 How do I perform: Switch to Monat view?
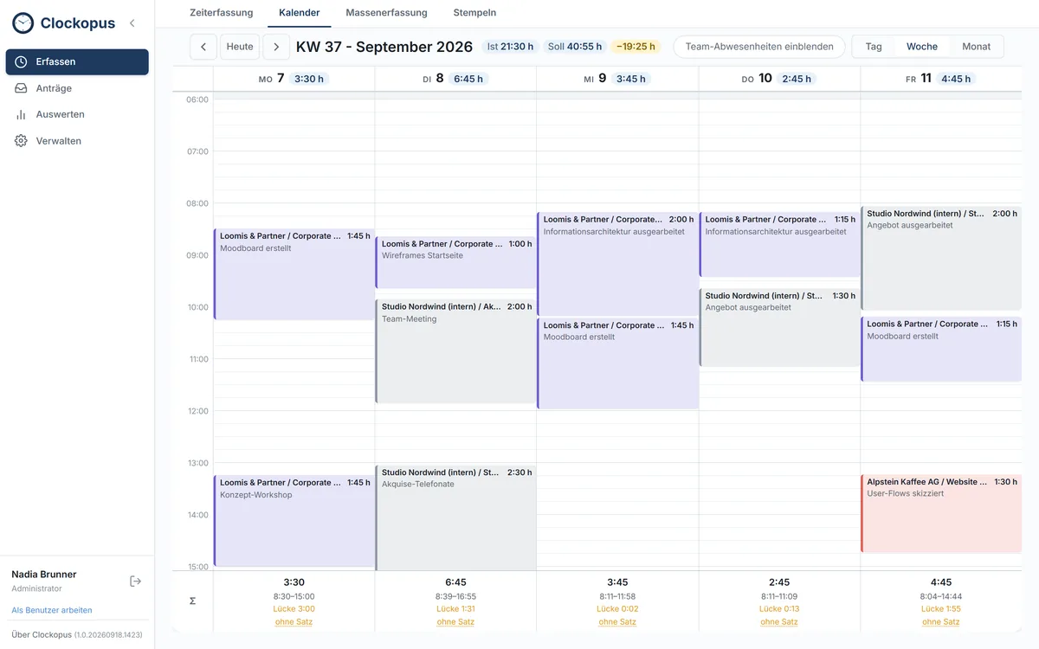point(976,47)
